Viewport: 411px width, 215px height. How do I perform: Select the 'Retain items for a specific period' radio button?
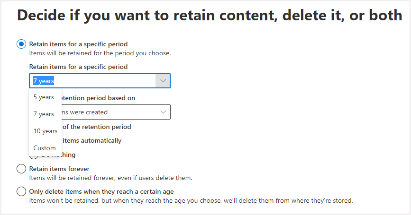(21, 44)
